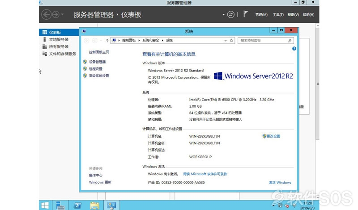Viewport: 358px width, 210px height.
Task: Open the 管理(M) menu
Action: click(261, 15)
